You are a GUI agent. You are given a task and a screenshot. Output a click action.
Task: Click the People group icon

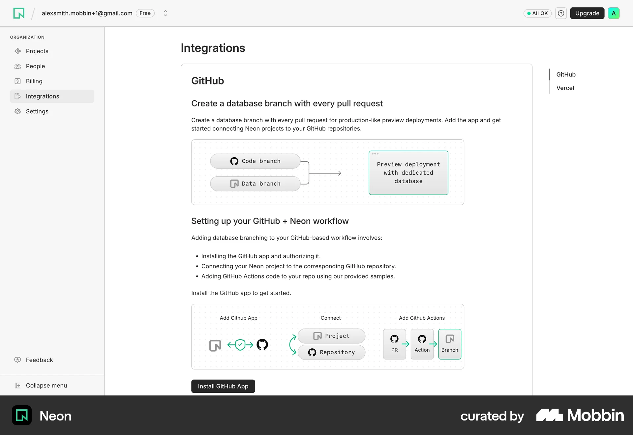point(18,66)
